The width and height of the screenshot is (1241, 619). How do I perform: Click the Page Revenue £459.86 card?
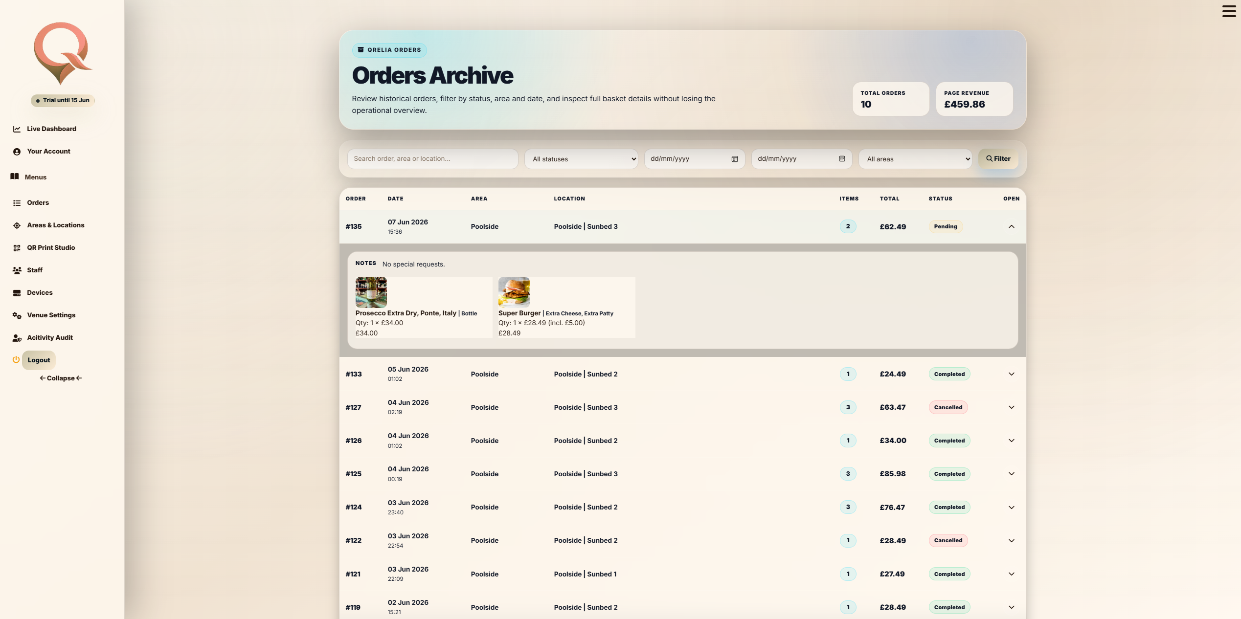[x=974, y=99]
